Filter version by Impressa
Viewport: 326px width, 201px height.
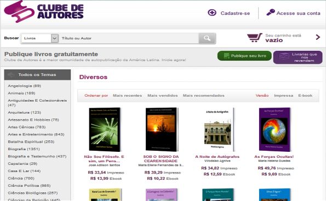(284, 96)
